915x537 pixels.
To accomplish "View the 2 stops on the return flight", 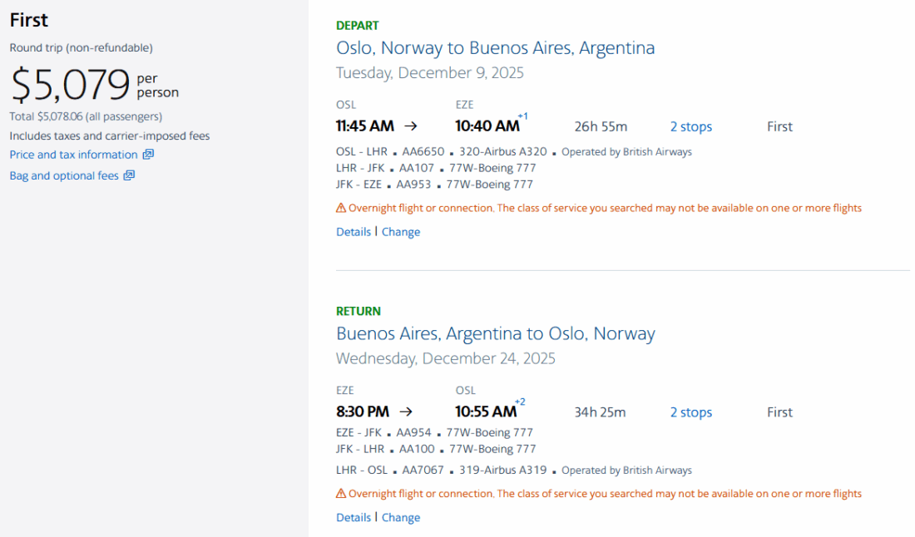I will tap(691, 412).
